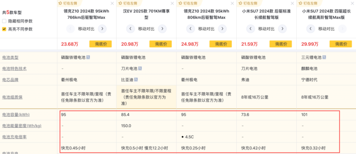Request lowest price for 29.99万 小米SU7
Viewport: 356px width, 154px height.
341,44
